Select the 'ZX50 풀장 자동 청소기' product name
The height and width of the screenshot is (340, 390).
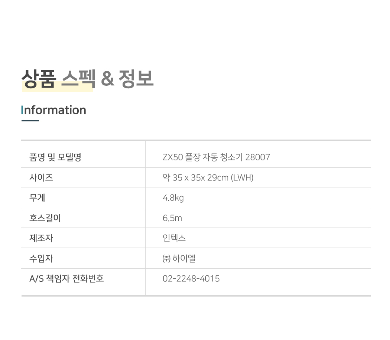[203, 157]
